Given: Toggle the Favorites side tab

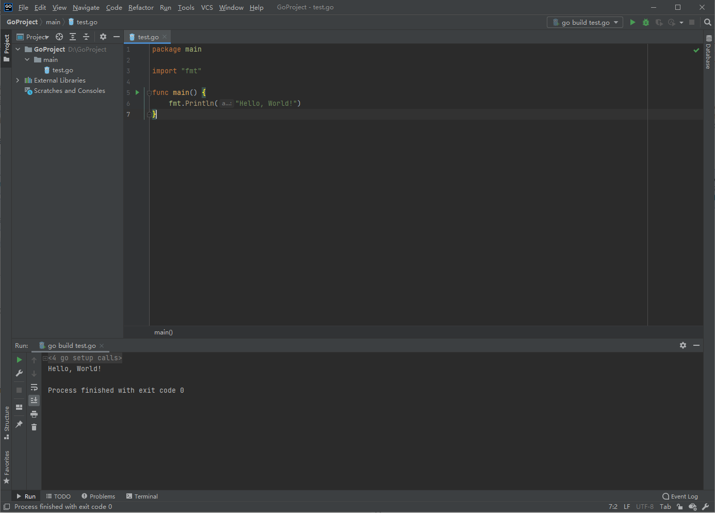Looking at the screenshot, I should (x=6, y=467).
